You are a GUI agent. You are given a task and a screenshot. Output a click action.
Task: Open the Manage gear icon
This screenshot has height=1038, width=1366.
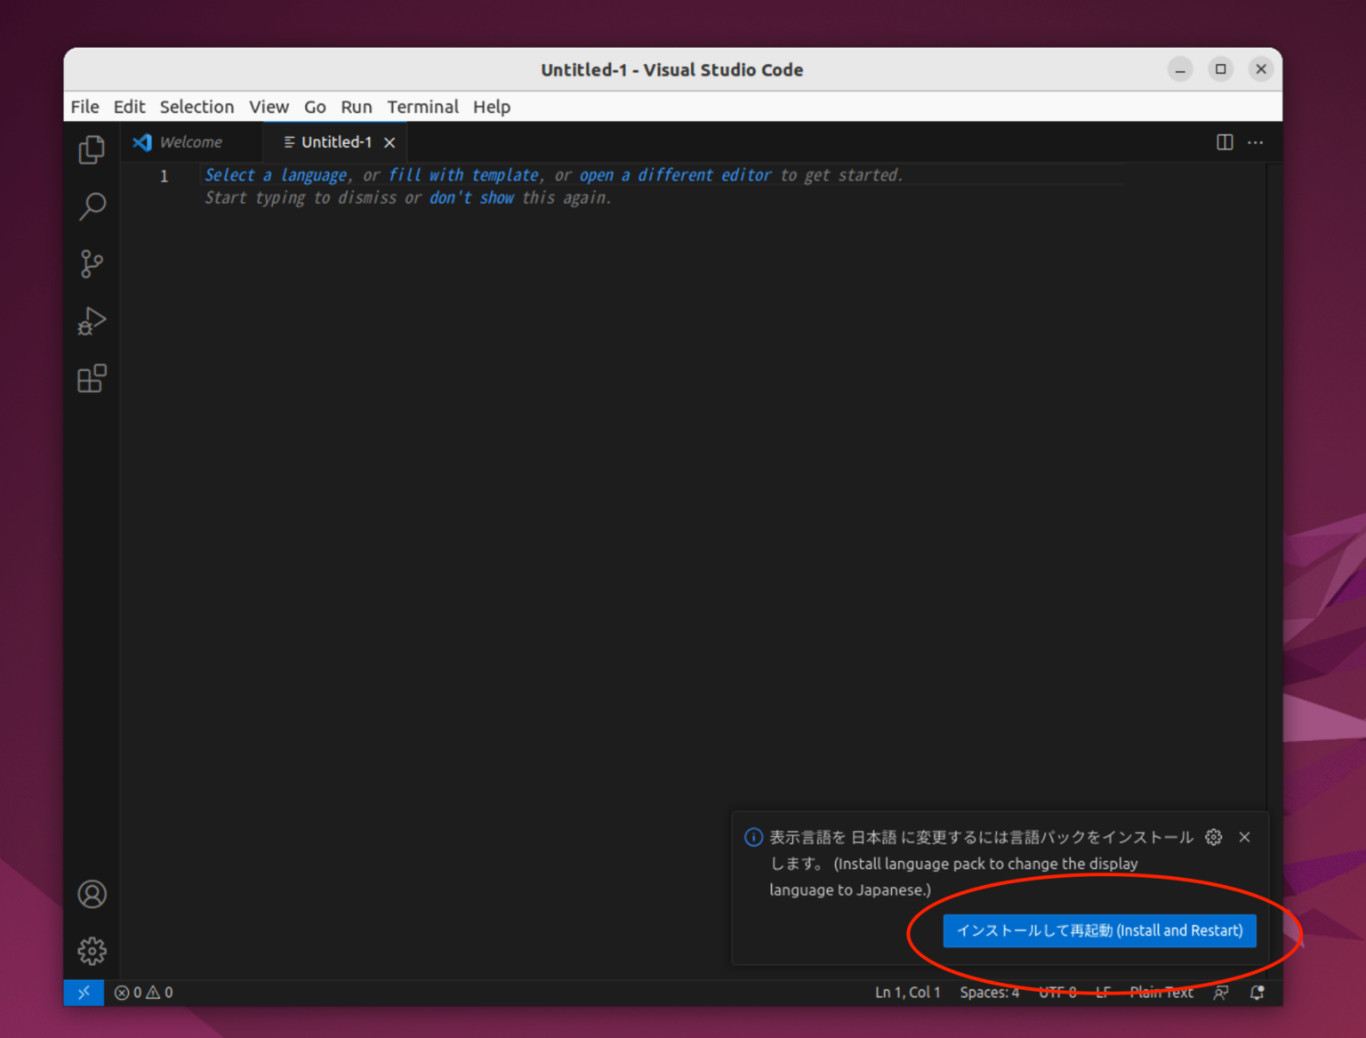[92, 950]
